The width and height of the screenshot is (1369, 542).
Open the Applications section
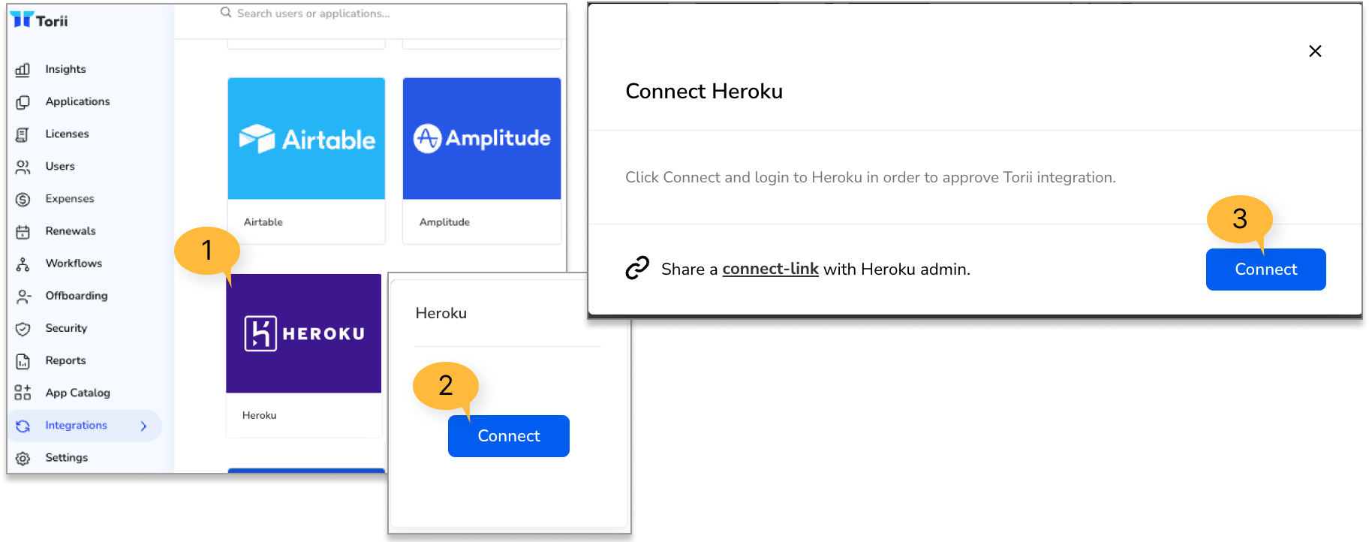tap(77, 101)
